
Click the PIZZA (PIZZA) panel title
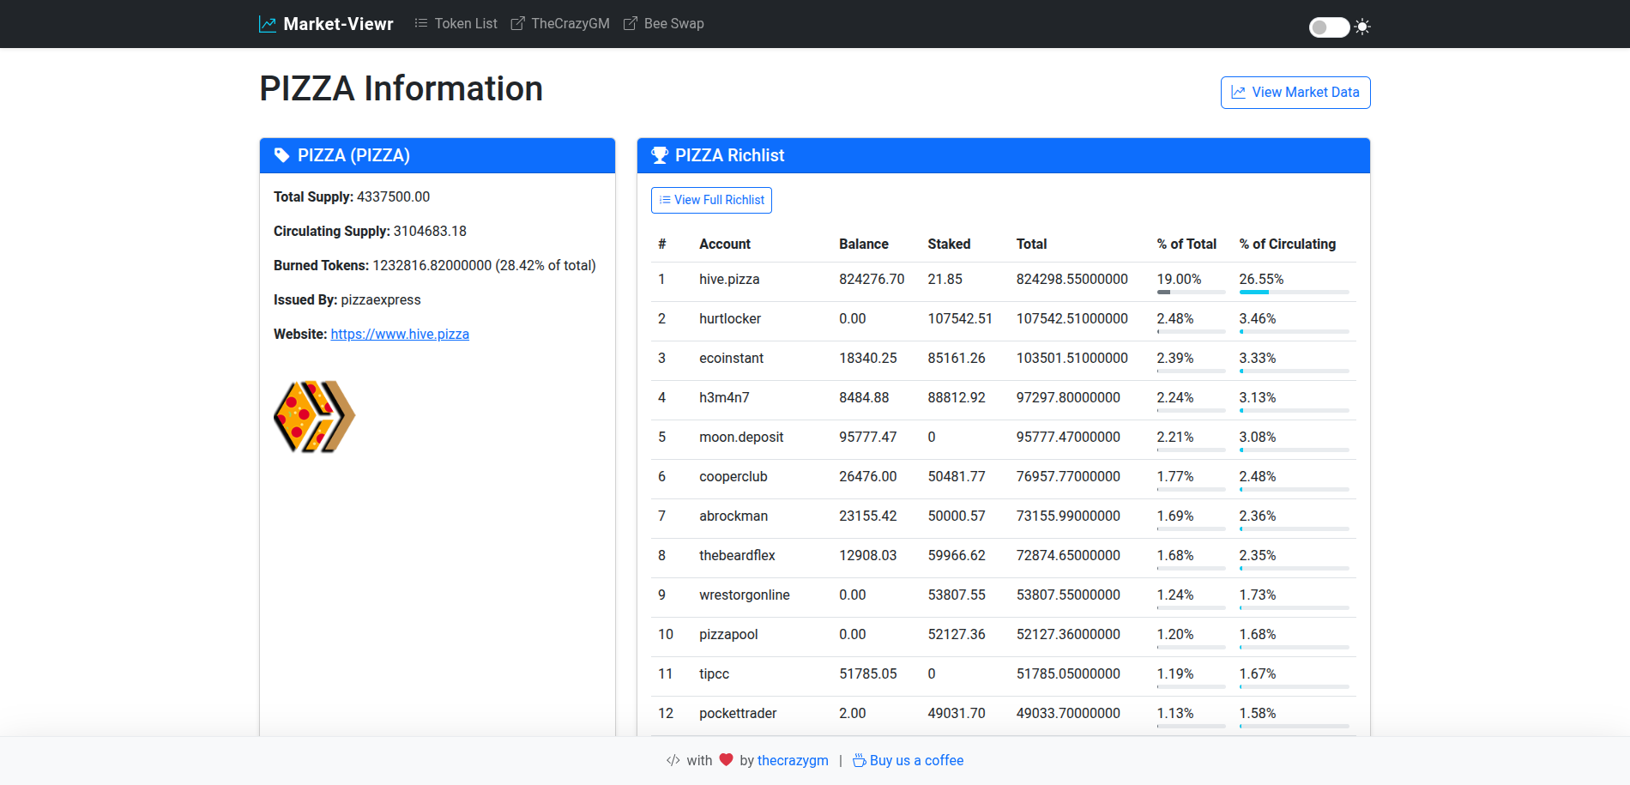[x=353, y=155]
